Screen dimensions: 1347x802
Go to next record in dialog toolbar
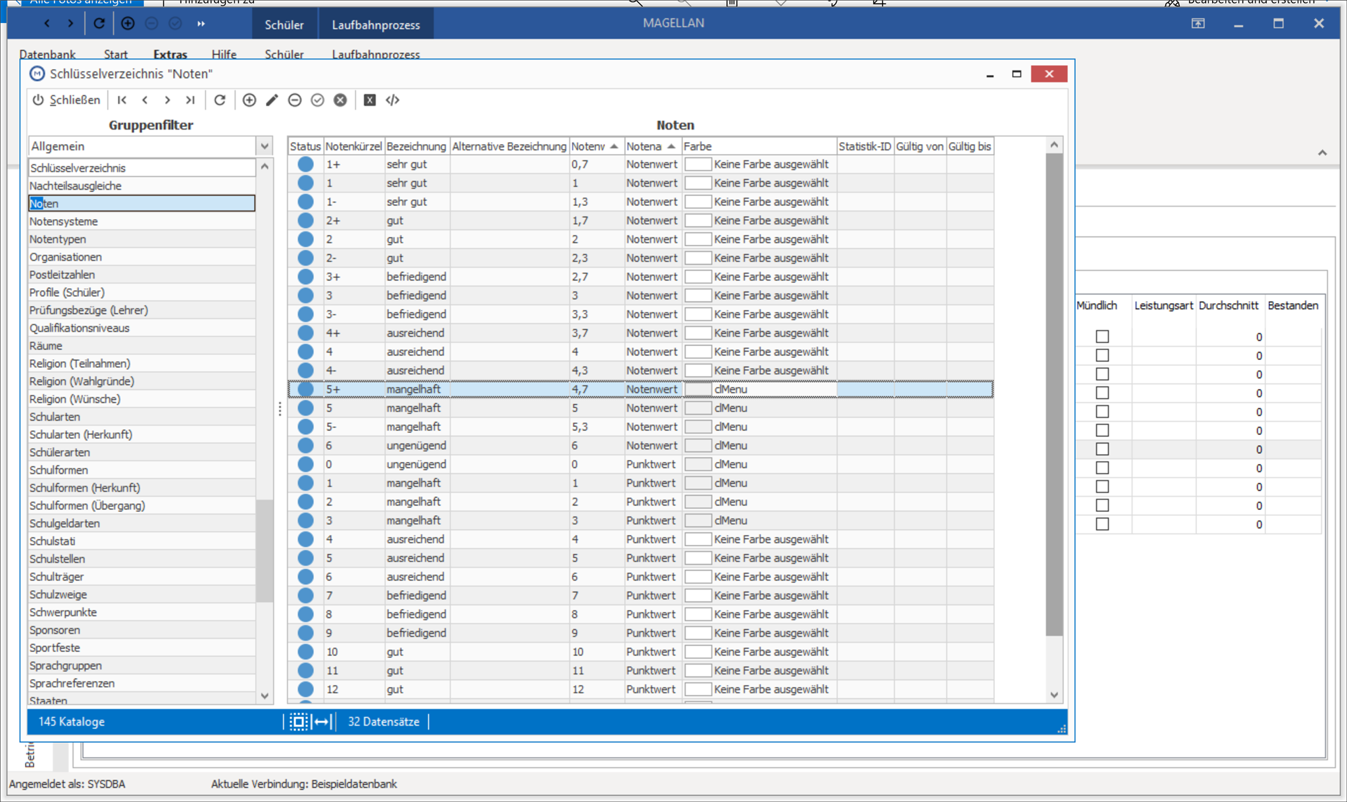coord(167,100)
